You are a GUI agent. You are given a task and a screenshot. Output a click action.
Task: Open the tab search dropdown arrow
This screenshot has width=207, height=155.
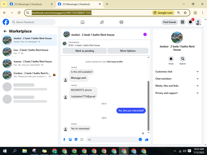tap(4, 4)
